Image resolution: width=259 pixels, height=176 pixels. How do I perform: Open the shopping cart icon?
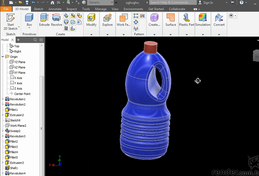[x=232, y=2]
